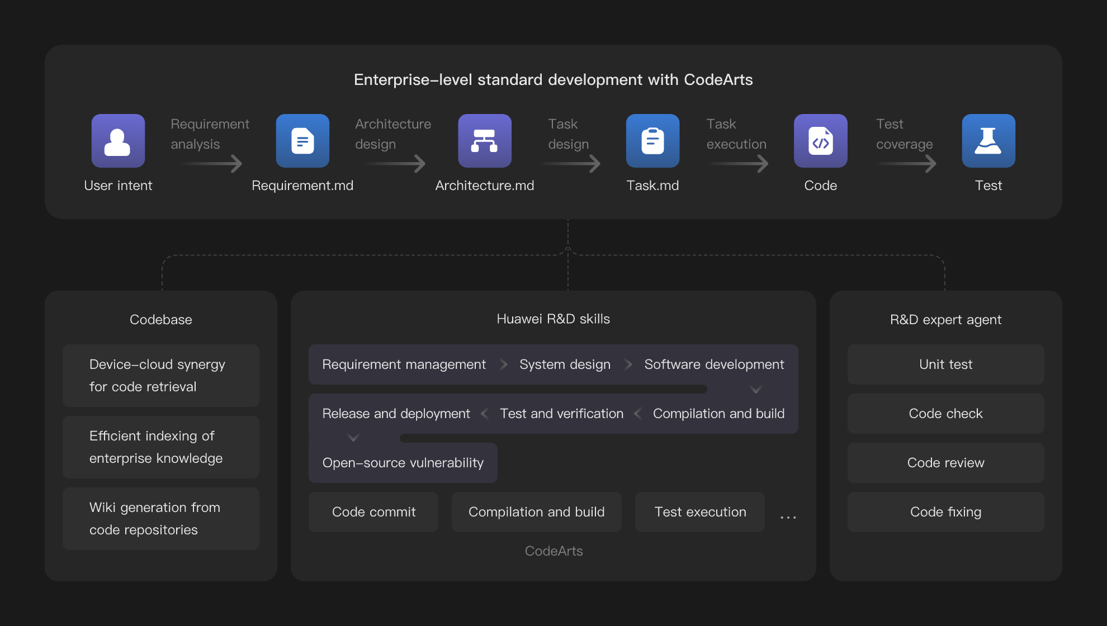Click System design text
The width and height of the screenshot is (1107, 626).
point(565,364)
